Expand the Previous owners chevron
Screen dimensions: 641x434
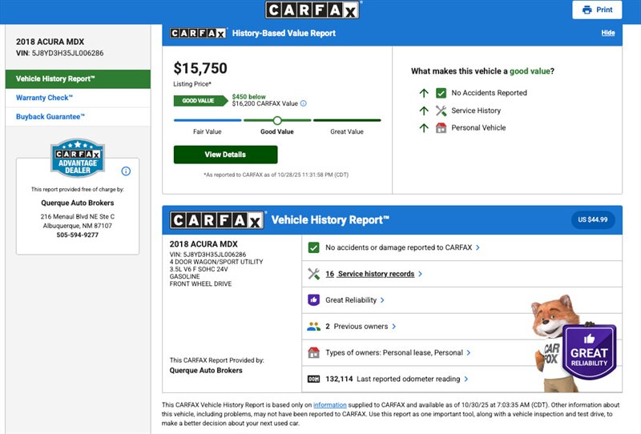[393, 327]
